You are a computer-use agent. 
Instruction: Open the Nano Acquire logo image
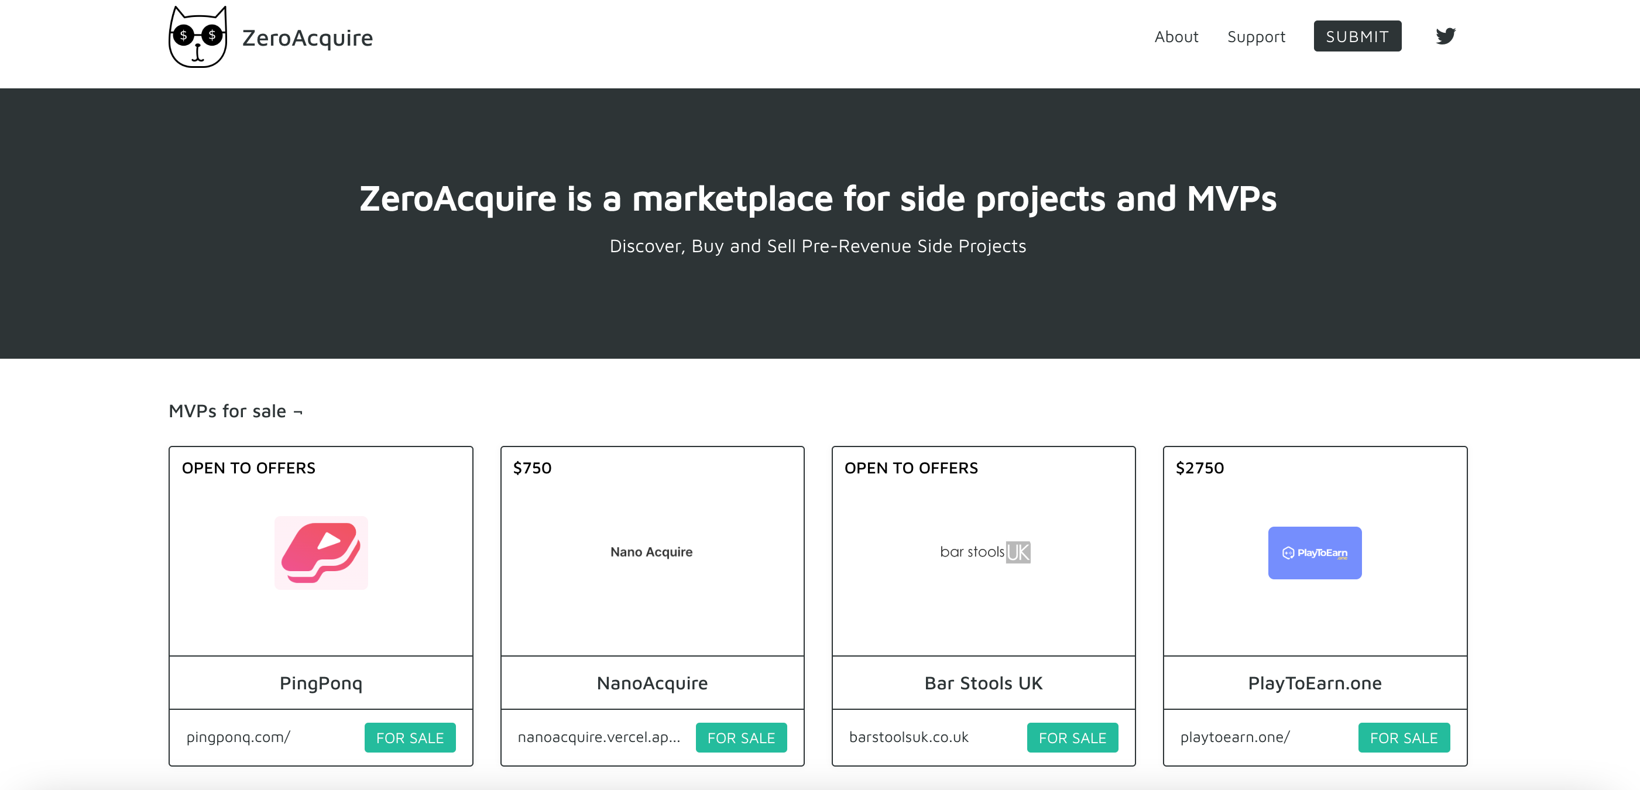tap(651, 552)
